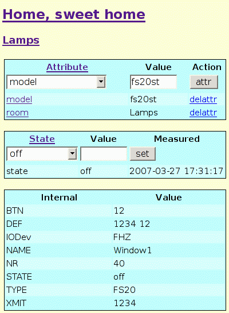
Task: Click the Attribute column header link
Action: click(x=67, y=67)
